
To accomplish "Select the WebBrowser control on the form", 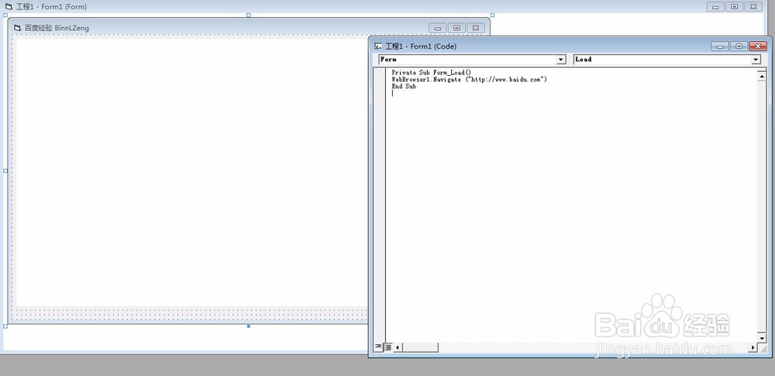I will tap(192, 172).
